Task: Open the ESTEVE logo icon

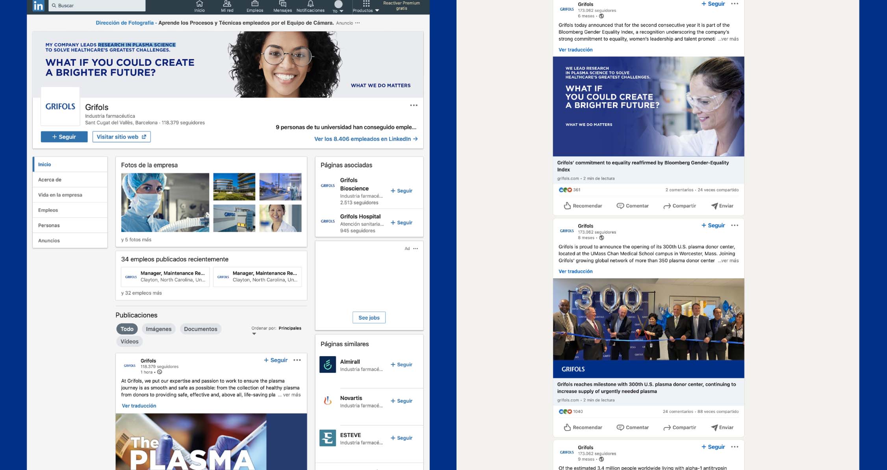Action: [x=328, y=438]
